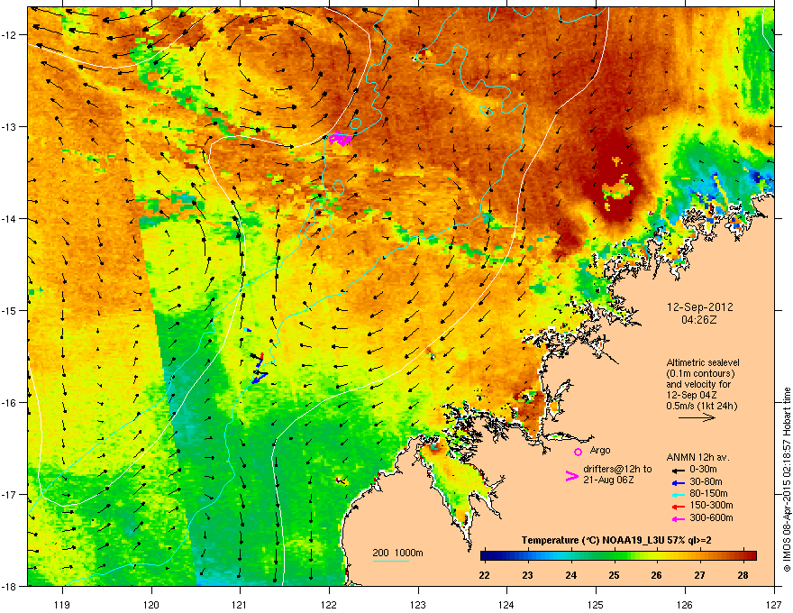Viewport: 793px width, 613px height.
Task: Click the 150-300m depth label
Action: pyautogui.click(x=711, y=505)
